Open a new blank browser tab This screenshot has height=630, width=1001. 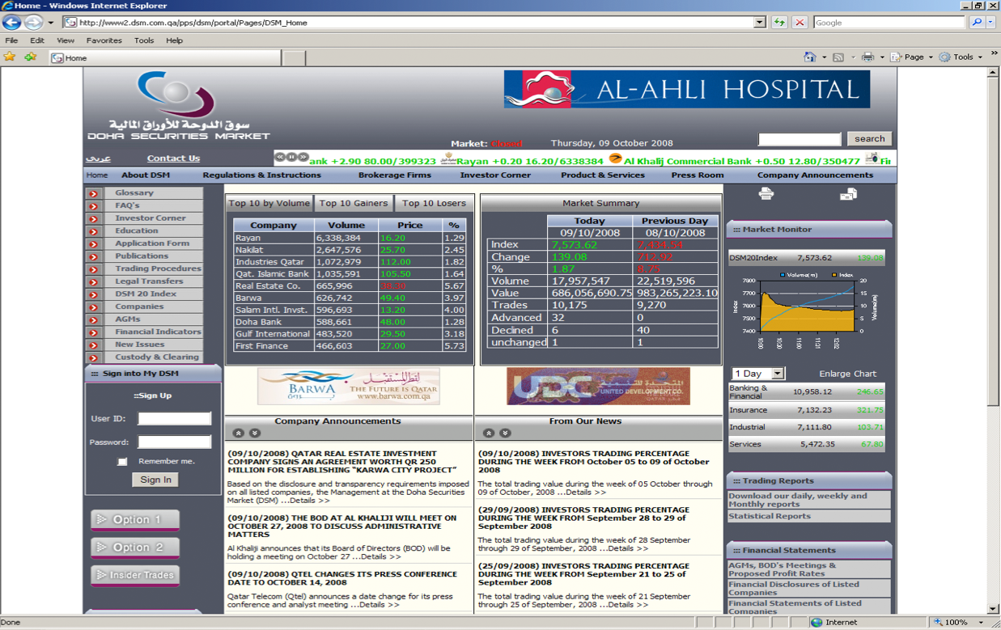point(294,58)
